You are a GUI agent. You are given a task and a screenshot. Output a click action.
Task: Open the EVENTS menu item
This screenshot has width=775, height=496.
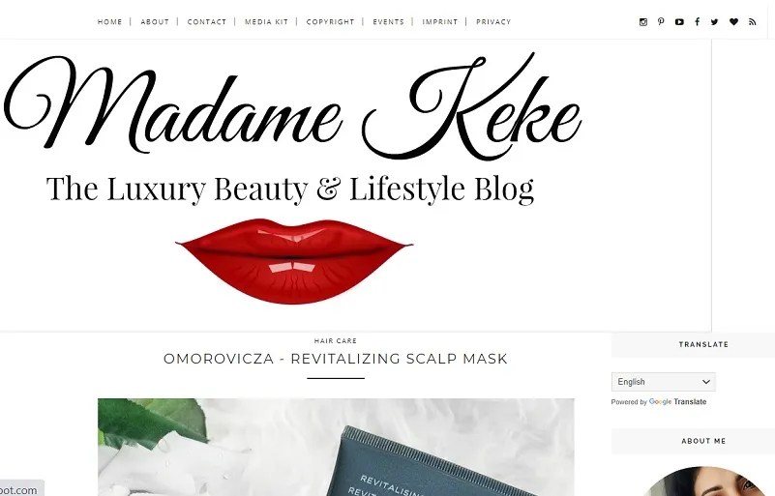coord(388,21)
